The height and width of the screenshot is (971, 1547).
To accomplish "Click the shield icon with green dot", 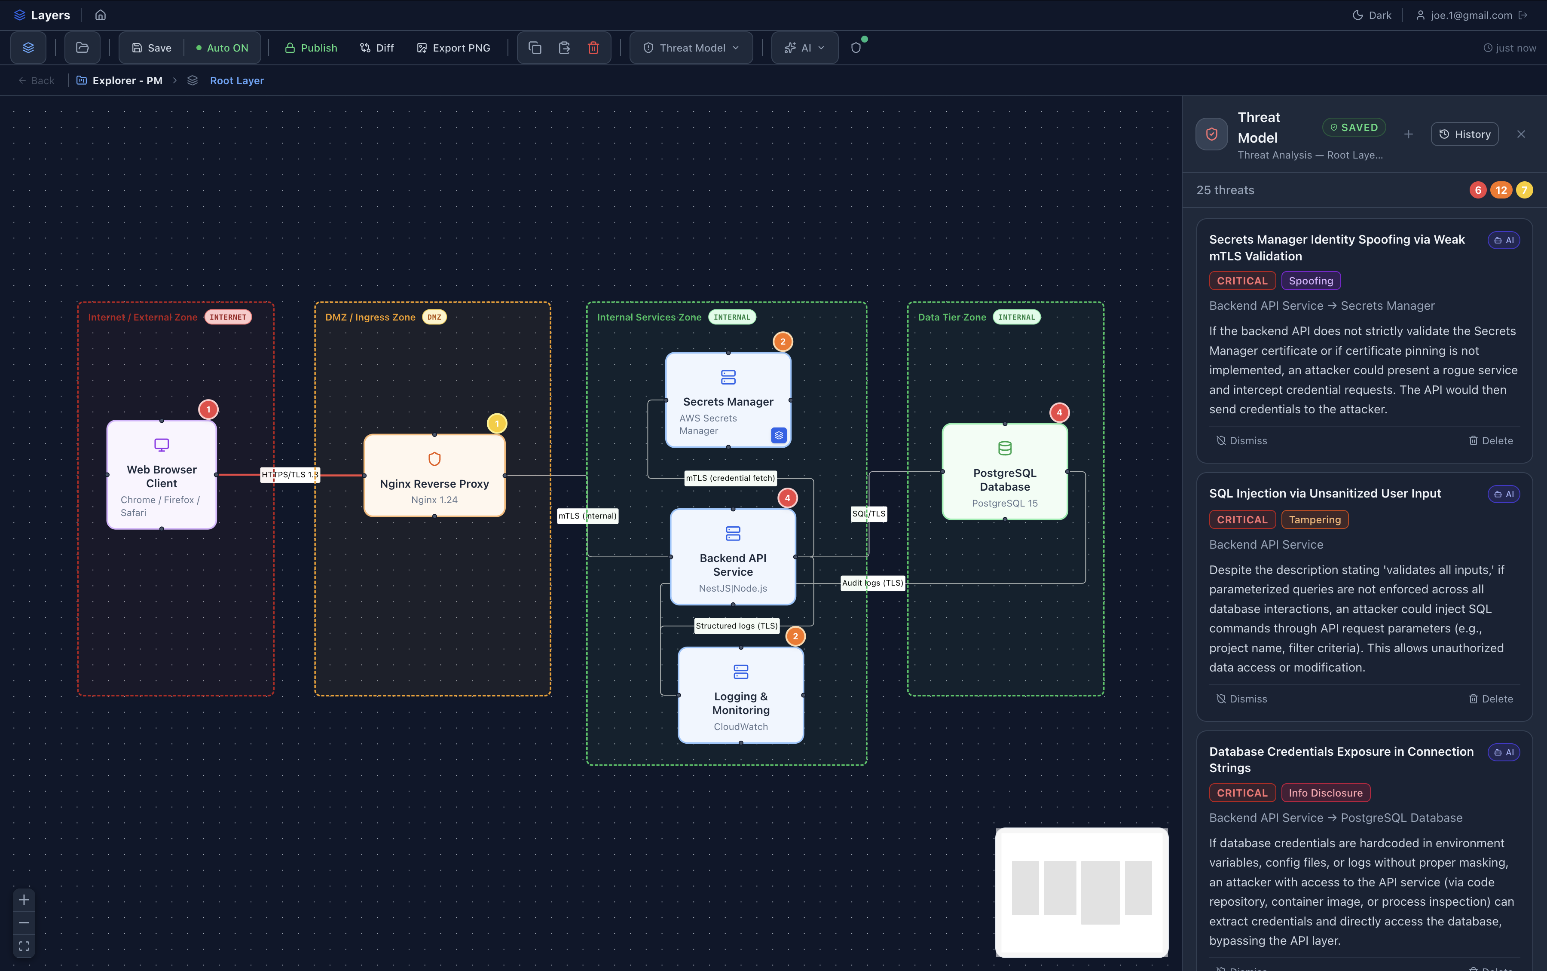I will (856, 48).
